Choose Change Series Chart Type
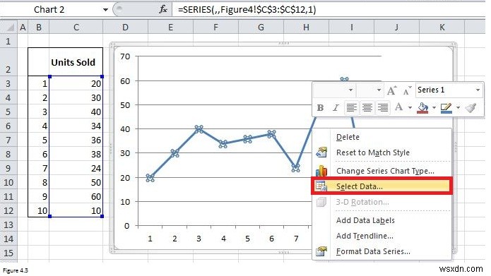 385,171
